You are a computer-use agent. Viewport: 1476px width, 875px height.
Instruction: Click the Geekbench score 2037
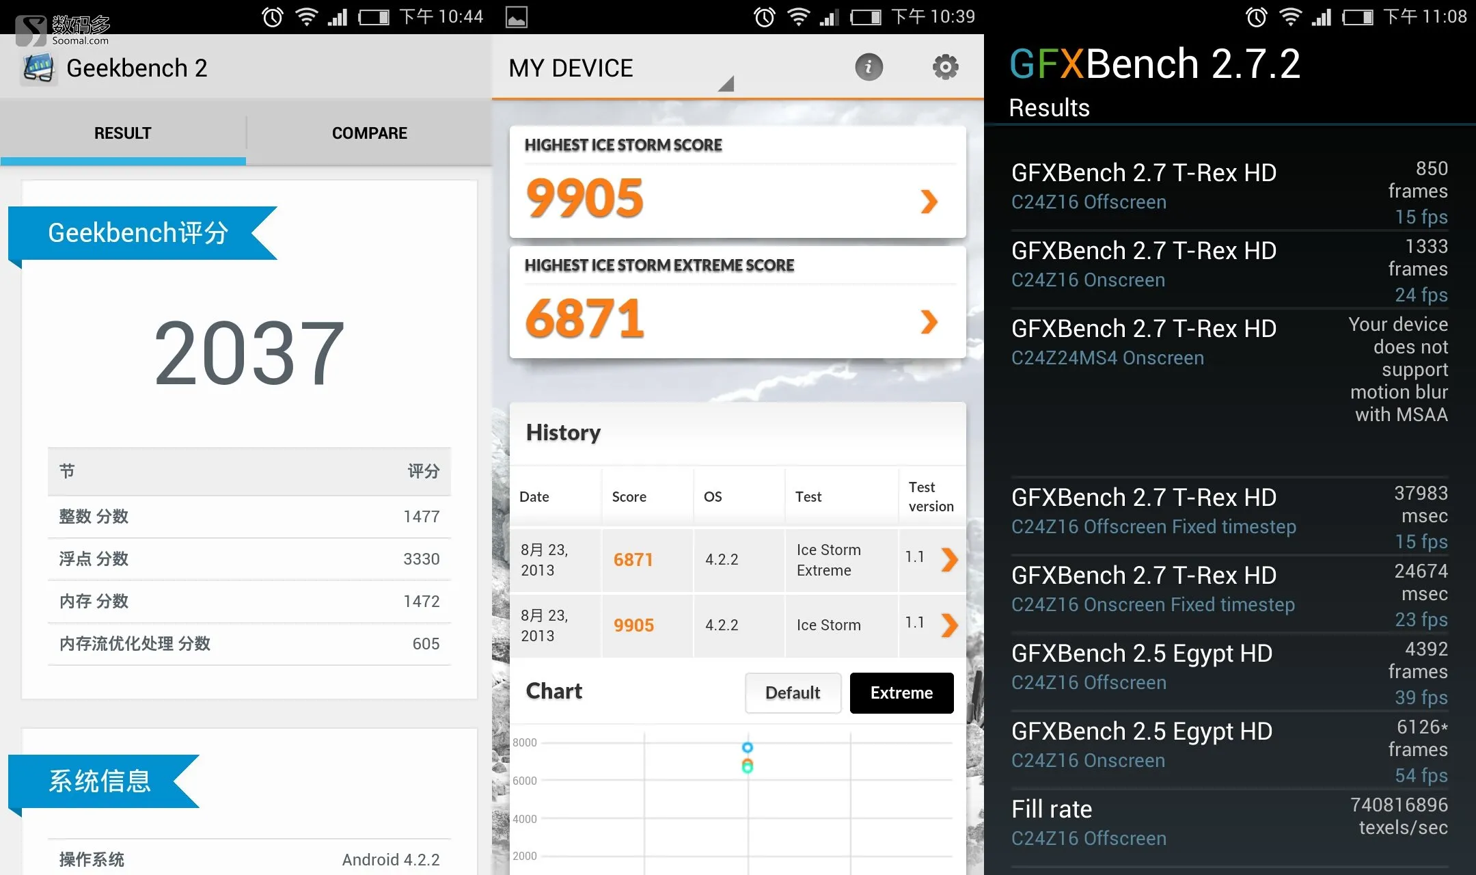(x=249, y=353)
